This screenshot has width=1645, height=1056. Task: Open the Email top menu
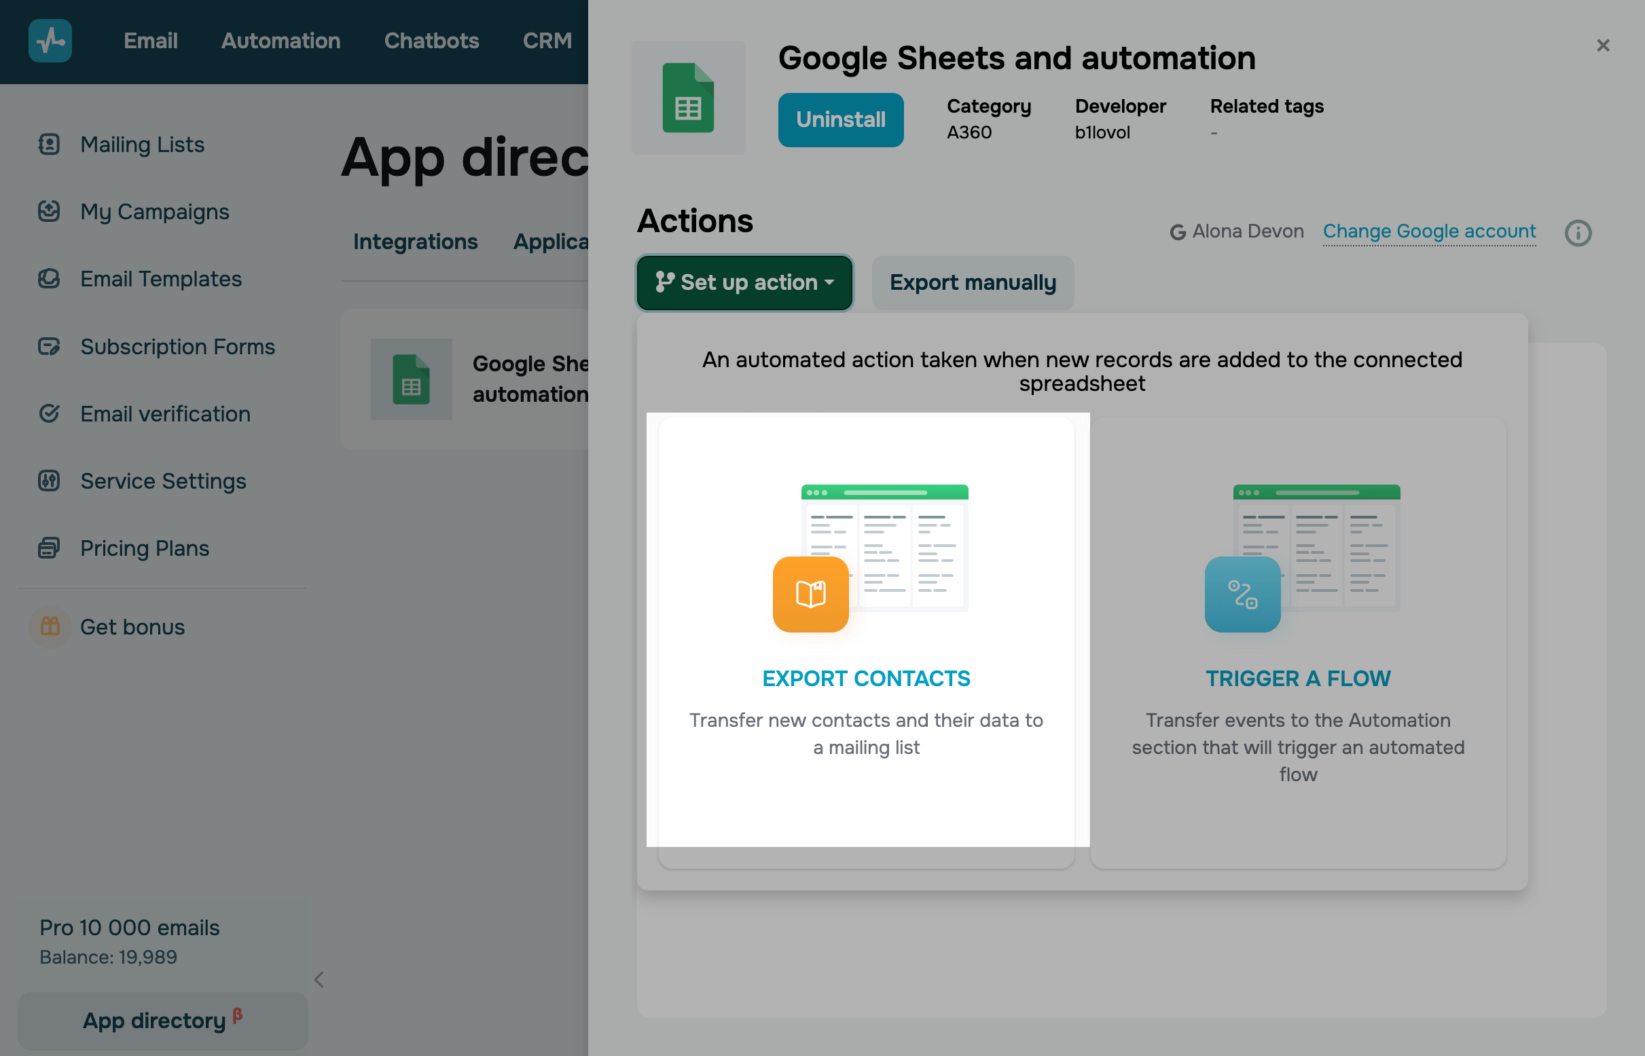coord(150,41)
